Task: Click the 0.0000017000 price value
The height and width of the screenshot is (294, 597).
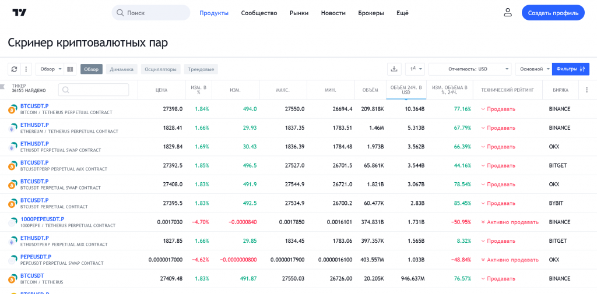Action: point(165,260)
